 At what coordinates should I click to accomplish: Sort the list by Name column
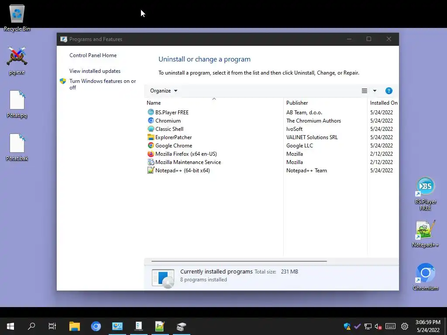[x=214, y=103]
